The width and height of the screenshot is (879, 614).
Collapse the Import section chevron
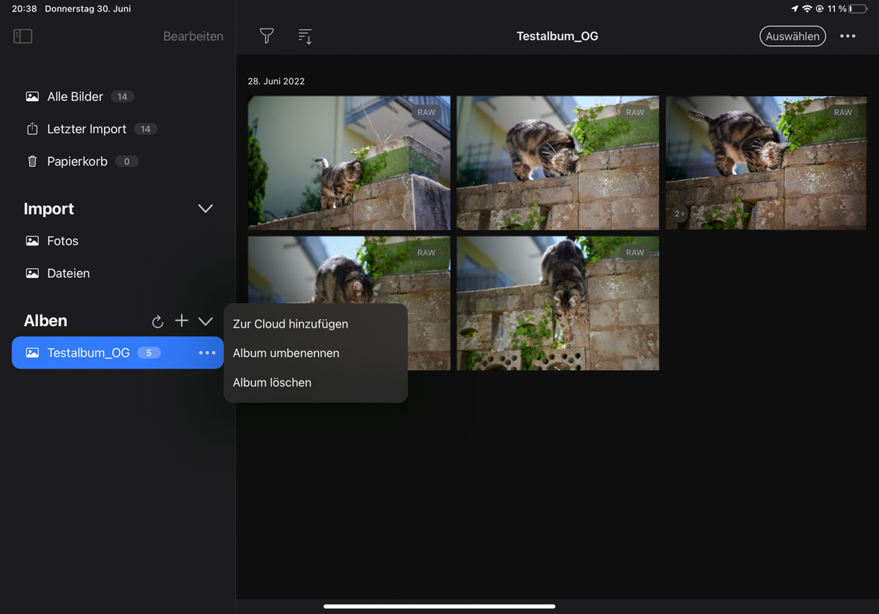[206, 209]
